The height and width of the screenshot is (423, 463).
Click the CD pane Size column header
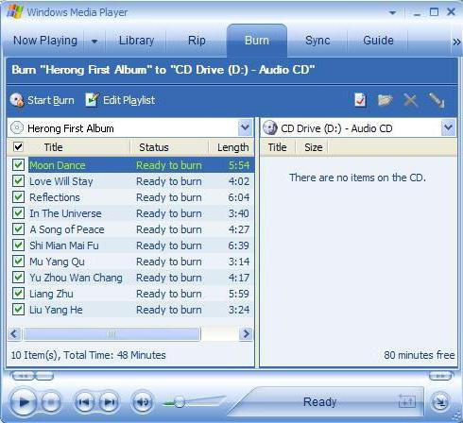(313, 147)
